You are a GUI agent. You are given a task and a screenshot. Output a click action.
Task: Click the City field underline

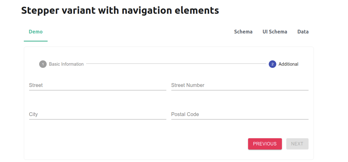point(98,119)
